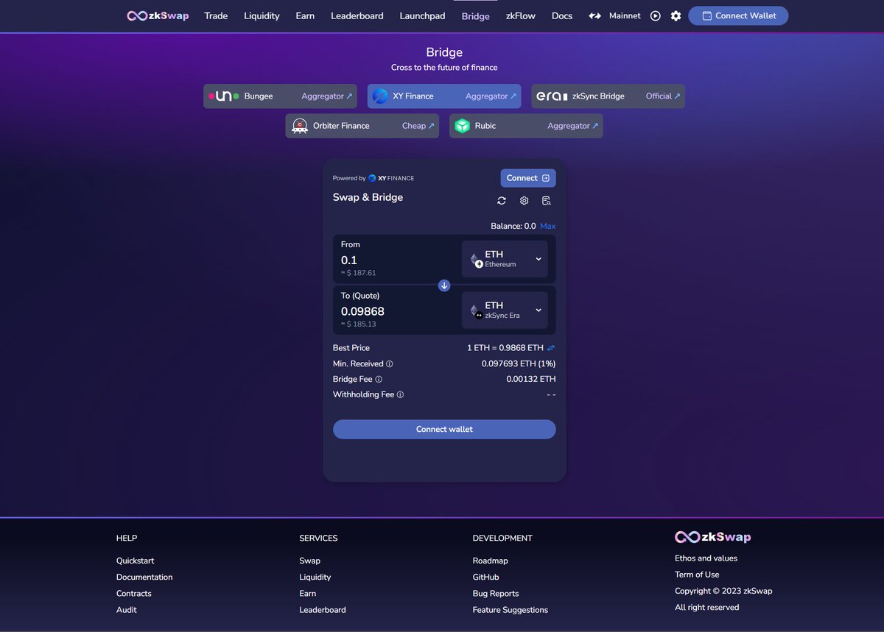Open the zkFlow page
Image resolution: width=884 pixels, height=632 pixels.
(x=521, y=15)
